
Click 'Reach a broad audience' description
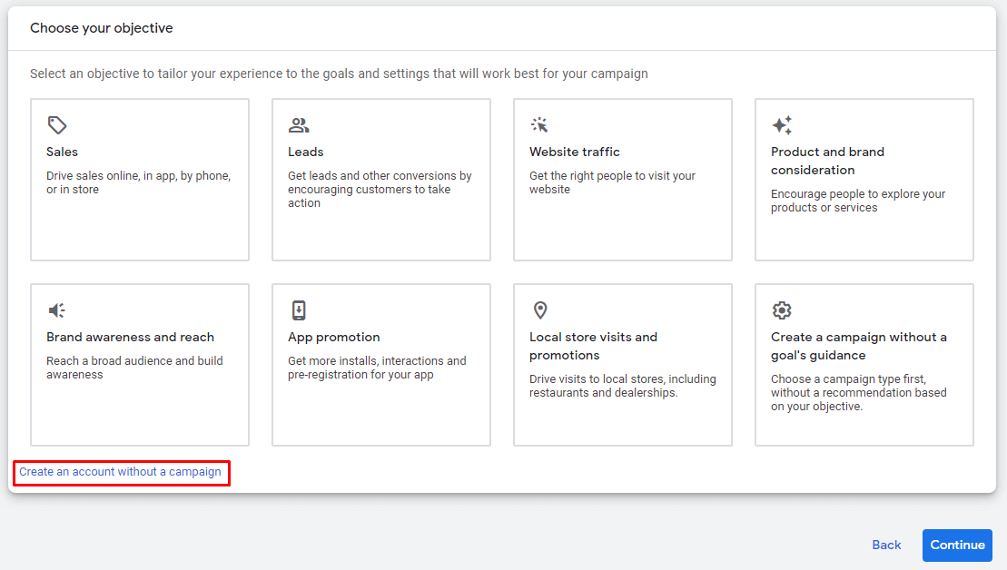tap(134, 368)
